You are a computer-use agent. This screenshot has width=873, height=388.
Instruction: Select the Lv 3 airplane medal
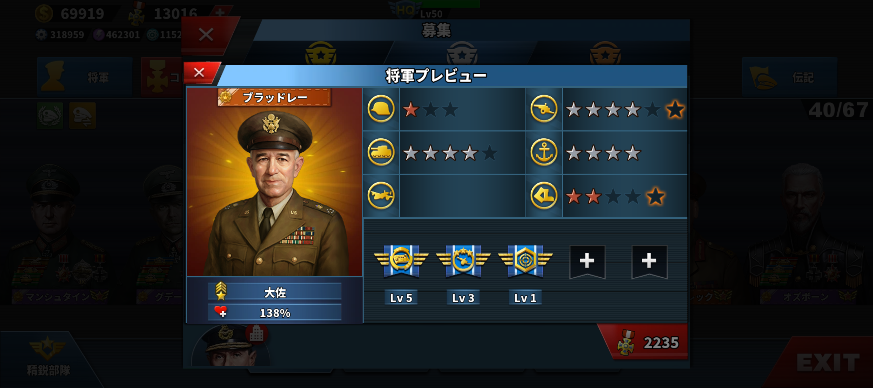point(463,261)
